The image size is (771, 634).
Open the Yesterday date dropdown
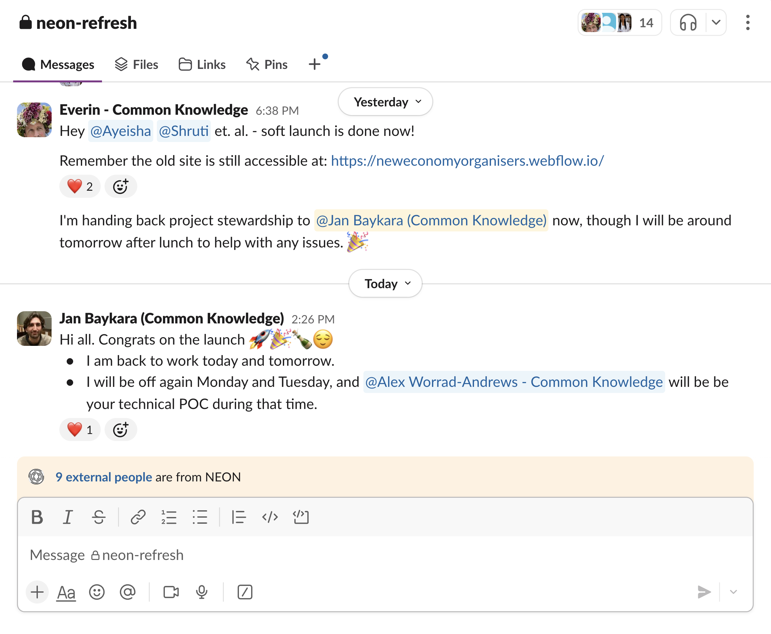385,102
